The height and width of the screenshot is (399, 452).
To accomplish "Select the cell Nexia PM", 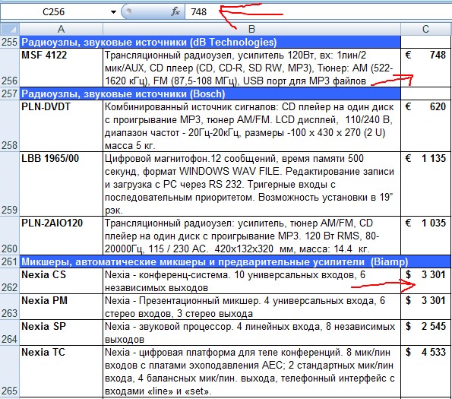I will click(x=61, y=307).
